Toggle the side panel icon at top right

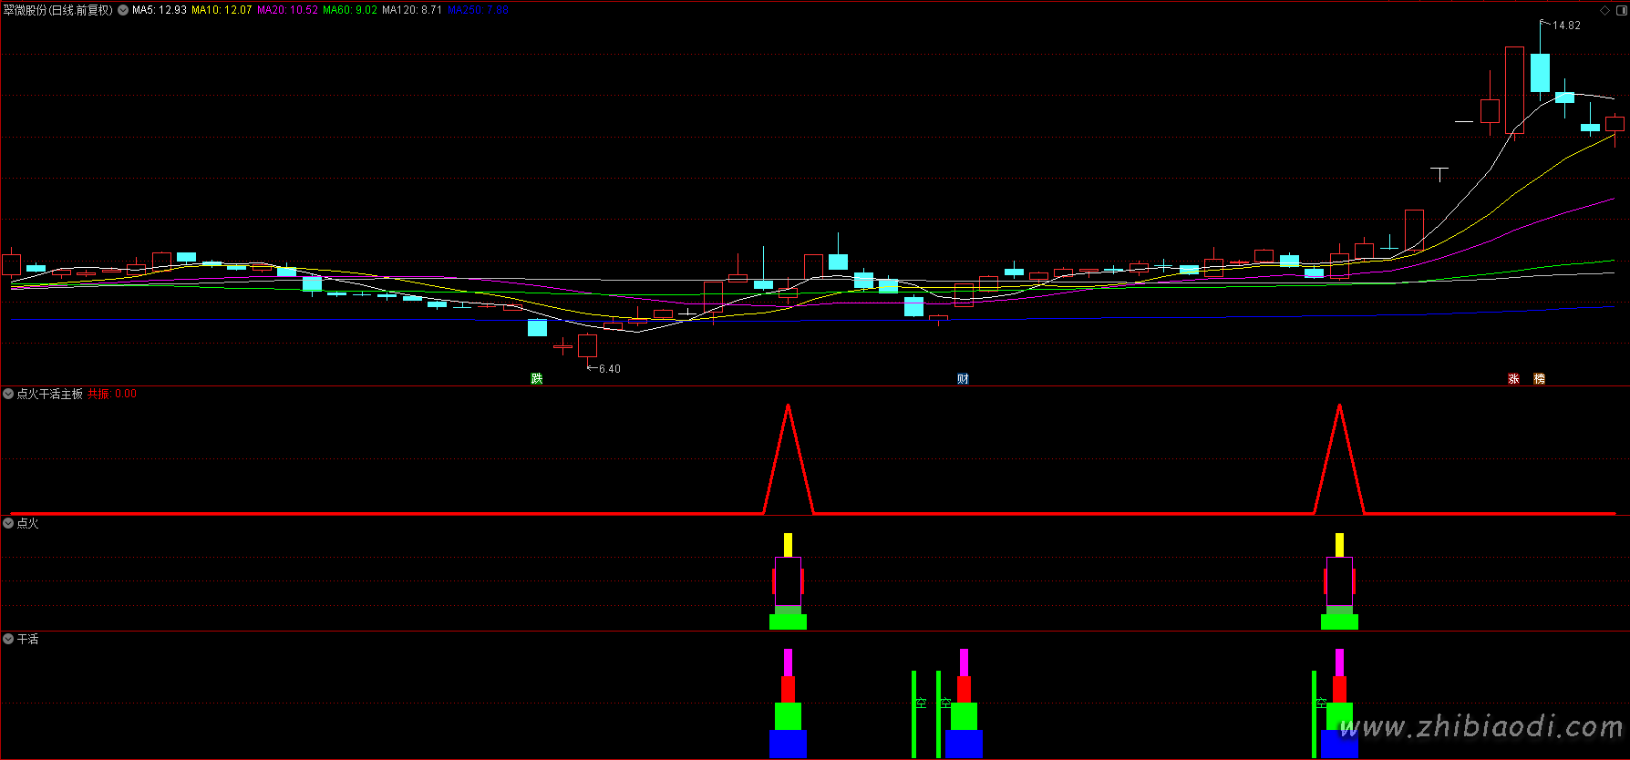coord(1621,10)
